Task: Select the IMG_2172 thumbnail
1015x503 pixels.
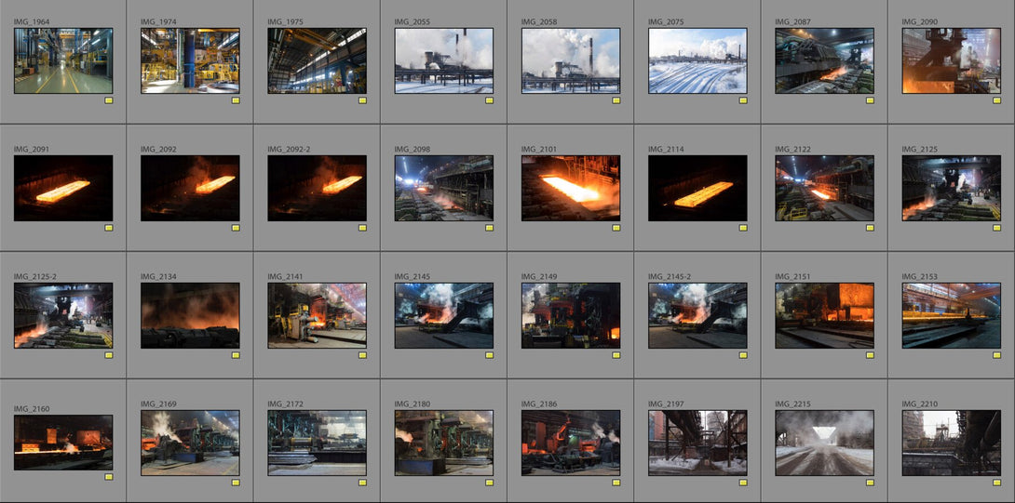Action: tap(318, 443)
